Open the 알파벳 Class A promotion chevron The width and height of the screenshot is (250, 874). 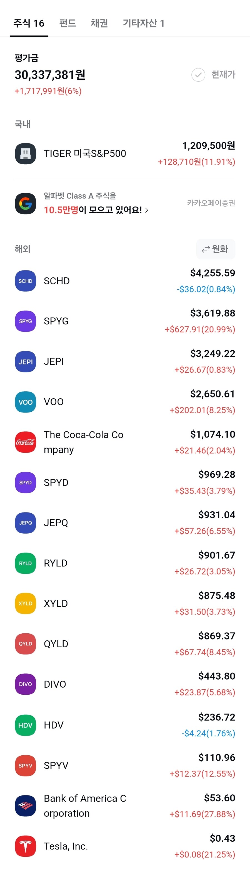147,210
